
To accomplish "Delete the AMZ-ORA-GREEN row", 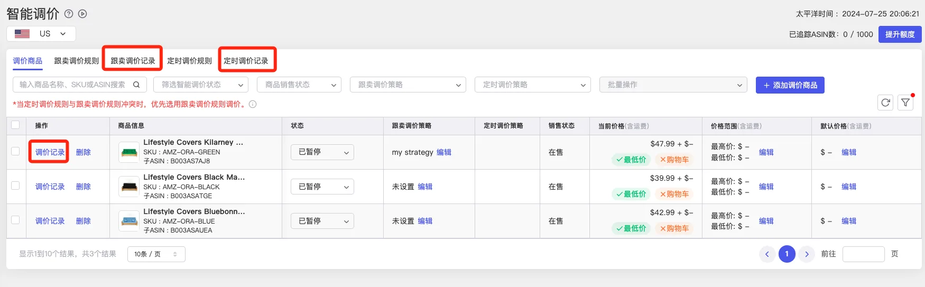I will pyautogui.click(x=84, y=152).
